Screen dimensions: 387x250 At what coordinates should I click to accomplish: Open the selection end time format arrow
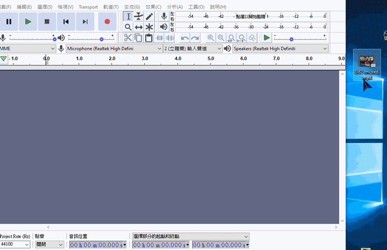247,245
